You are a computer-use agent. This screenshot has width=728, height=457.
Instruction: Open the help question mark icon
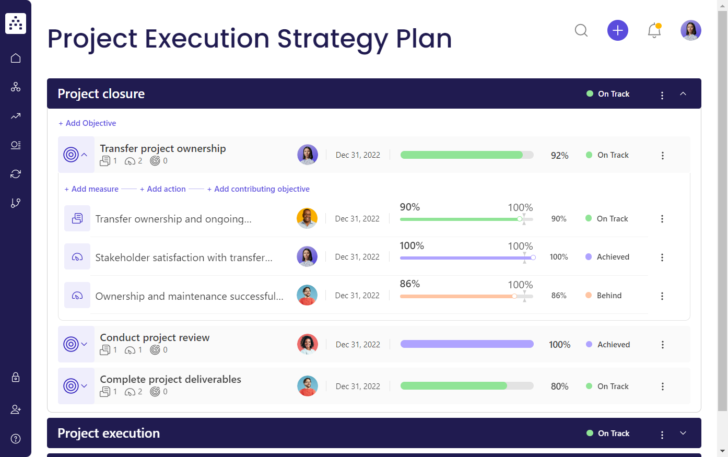(x=16, y=439)
